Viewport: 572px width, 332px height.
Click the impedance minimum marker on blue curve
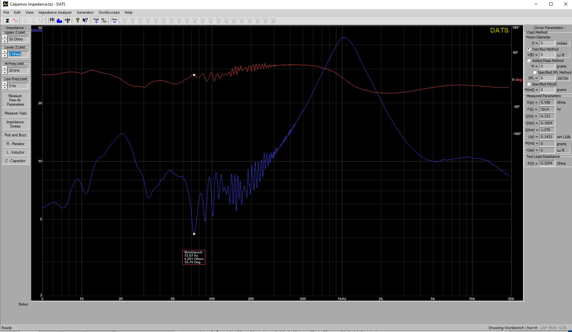194,234
